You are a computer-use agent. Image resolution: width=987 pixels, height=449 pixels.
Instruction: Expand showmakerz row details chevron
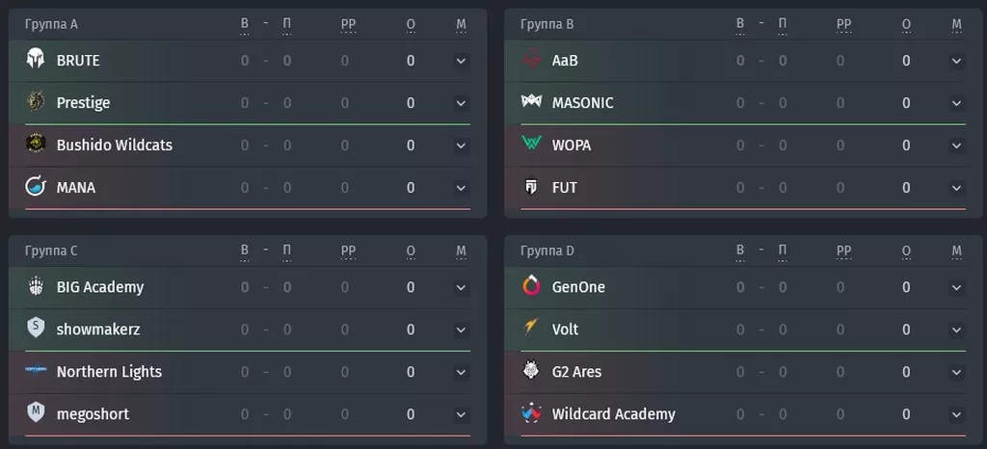461,330
